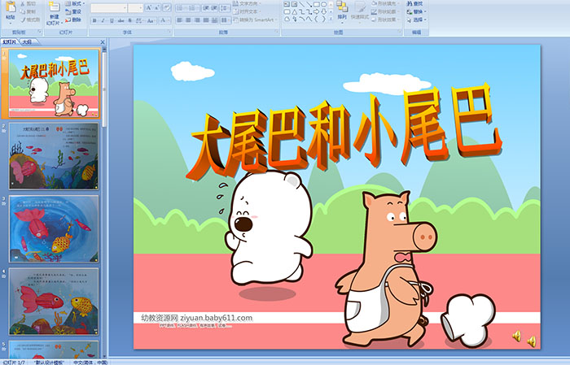570x365 pixels.
Task: Open the columns dropdown
Action: coord(226,20)
